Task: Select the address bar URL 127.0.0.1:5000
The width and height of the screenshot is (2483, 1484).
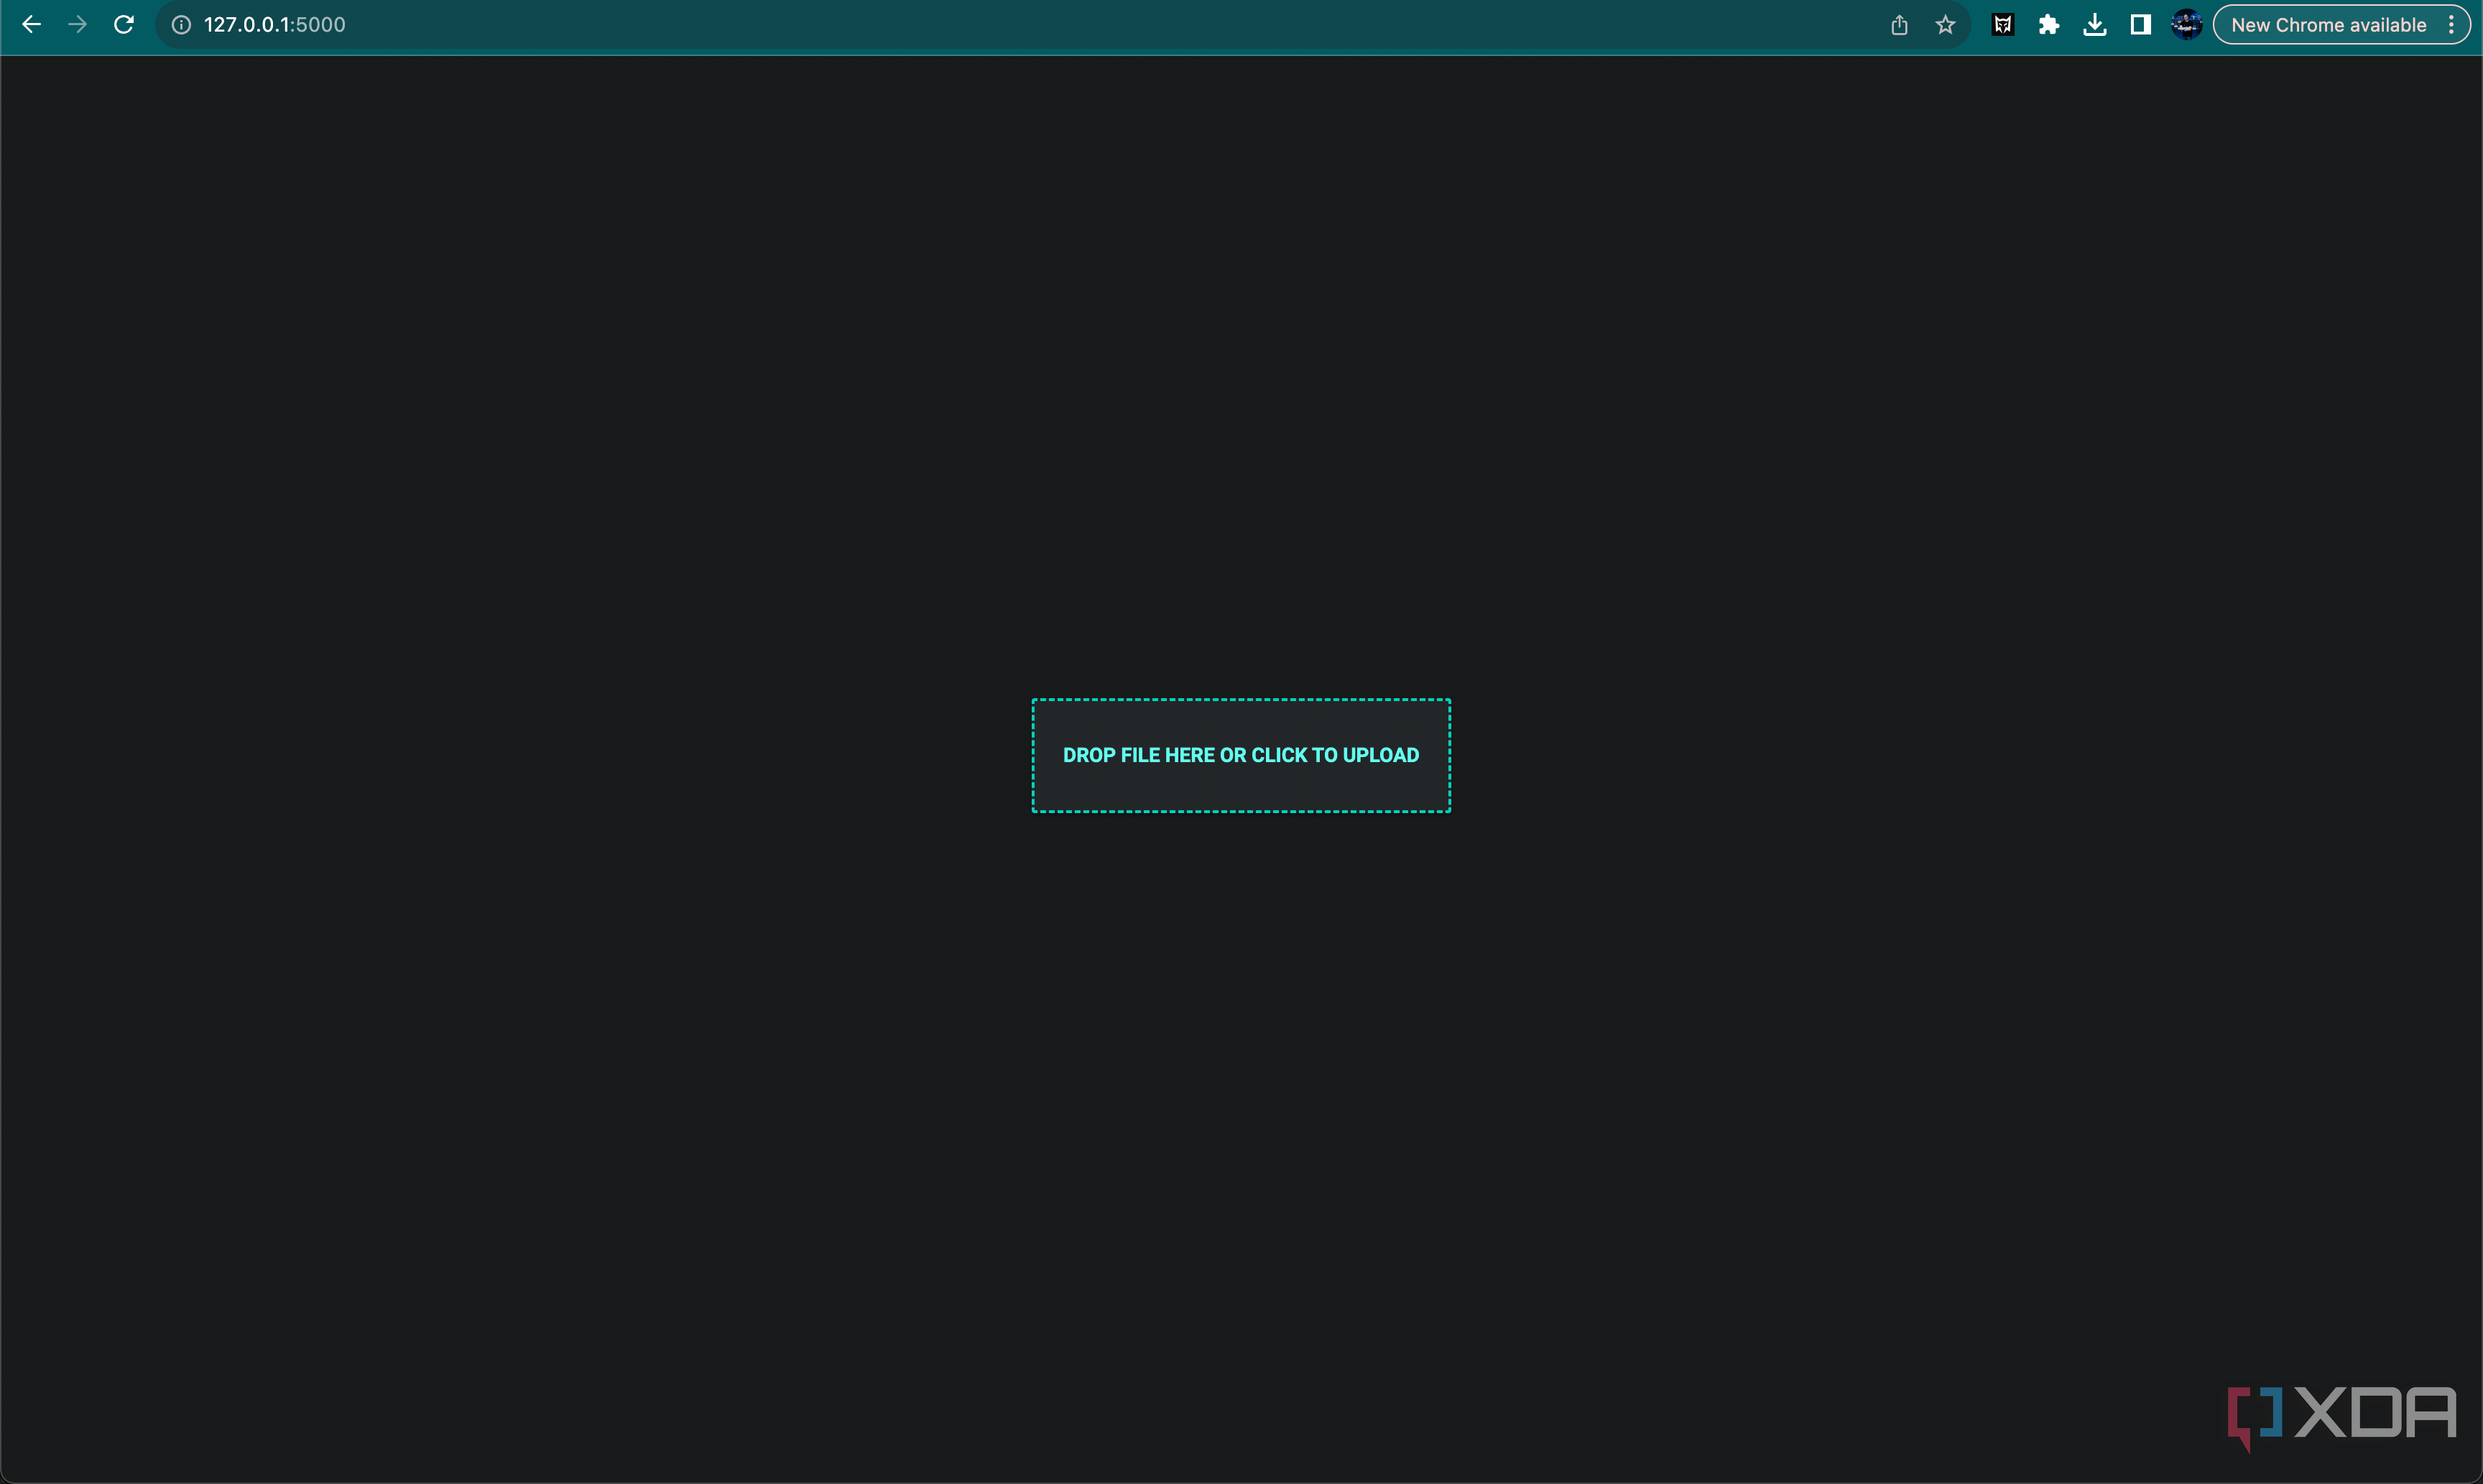Action: pyautogui.click(x=274, y=24)
